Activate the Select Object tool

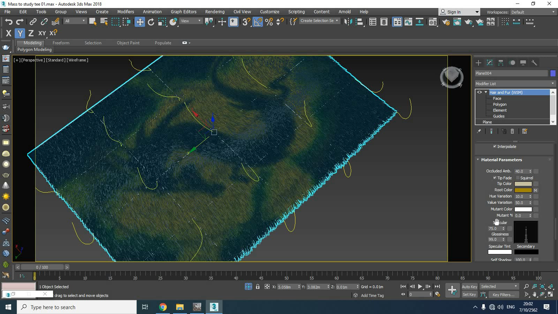[x=93, y=22]
